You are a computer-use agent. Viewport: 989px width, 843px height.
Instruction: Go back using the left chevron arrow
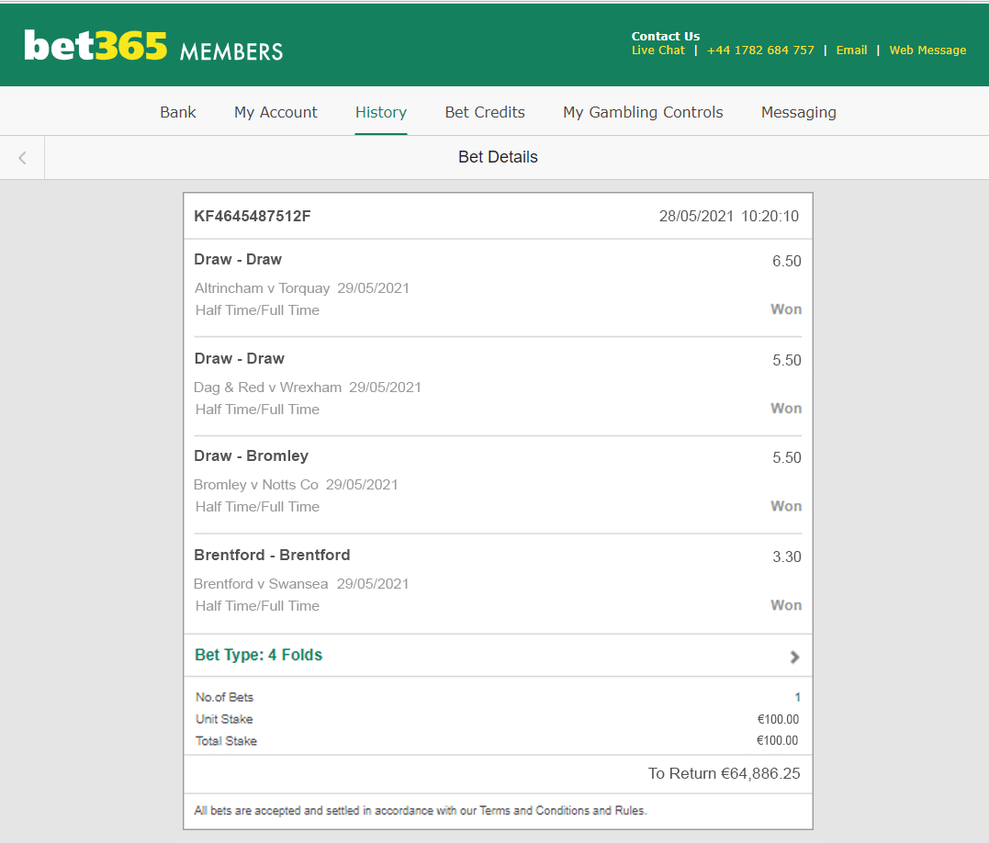point(22,158)
